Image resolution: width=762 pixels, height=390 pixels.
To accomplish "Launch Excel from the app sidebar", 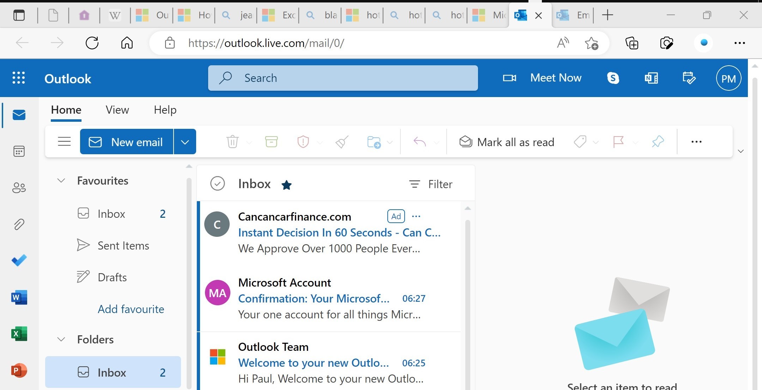I will pyautogui.click(x=19, y=334).
